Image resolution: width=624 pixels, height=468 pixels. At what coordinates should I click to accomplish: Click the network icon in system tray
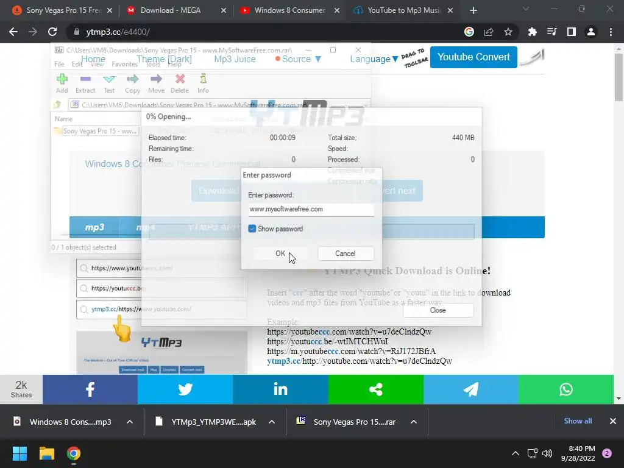532,453
